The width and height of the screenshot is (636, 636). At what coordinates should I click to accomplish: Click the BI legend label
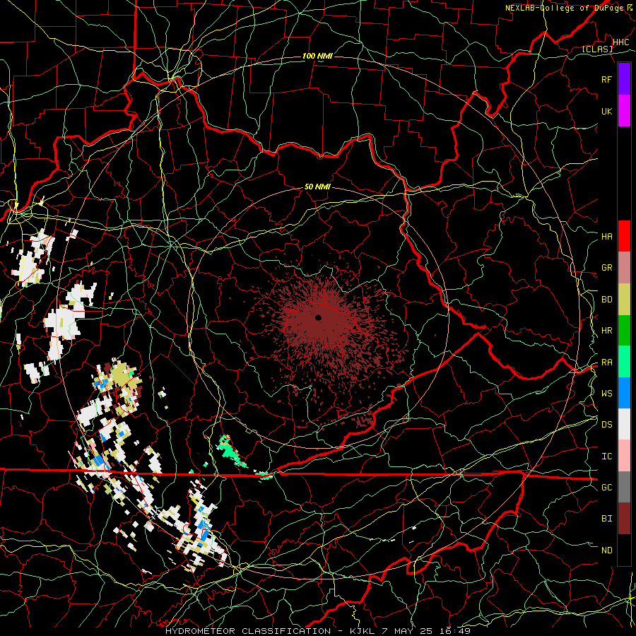606,519
